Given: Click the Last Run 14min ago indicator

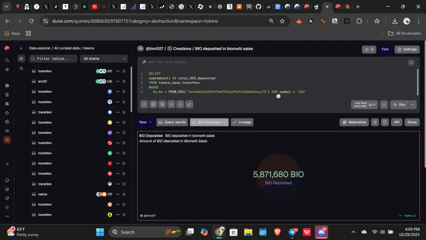Looking at the screenshot, I should point(365,105).
